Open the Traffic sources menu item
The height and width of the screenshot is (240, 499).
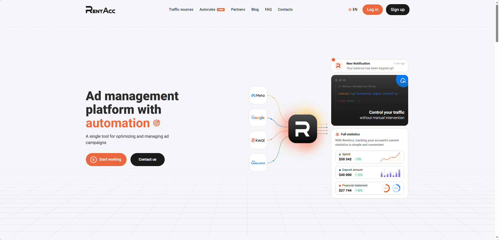(181, 9)
